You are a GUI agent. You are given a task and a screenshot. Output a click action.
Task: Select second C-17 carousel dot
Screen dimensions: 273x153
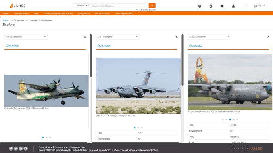pos(138,128)
